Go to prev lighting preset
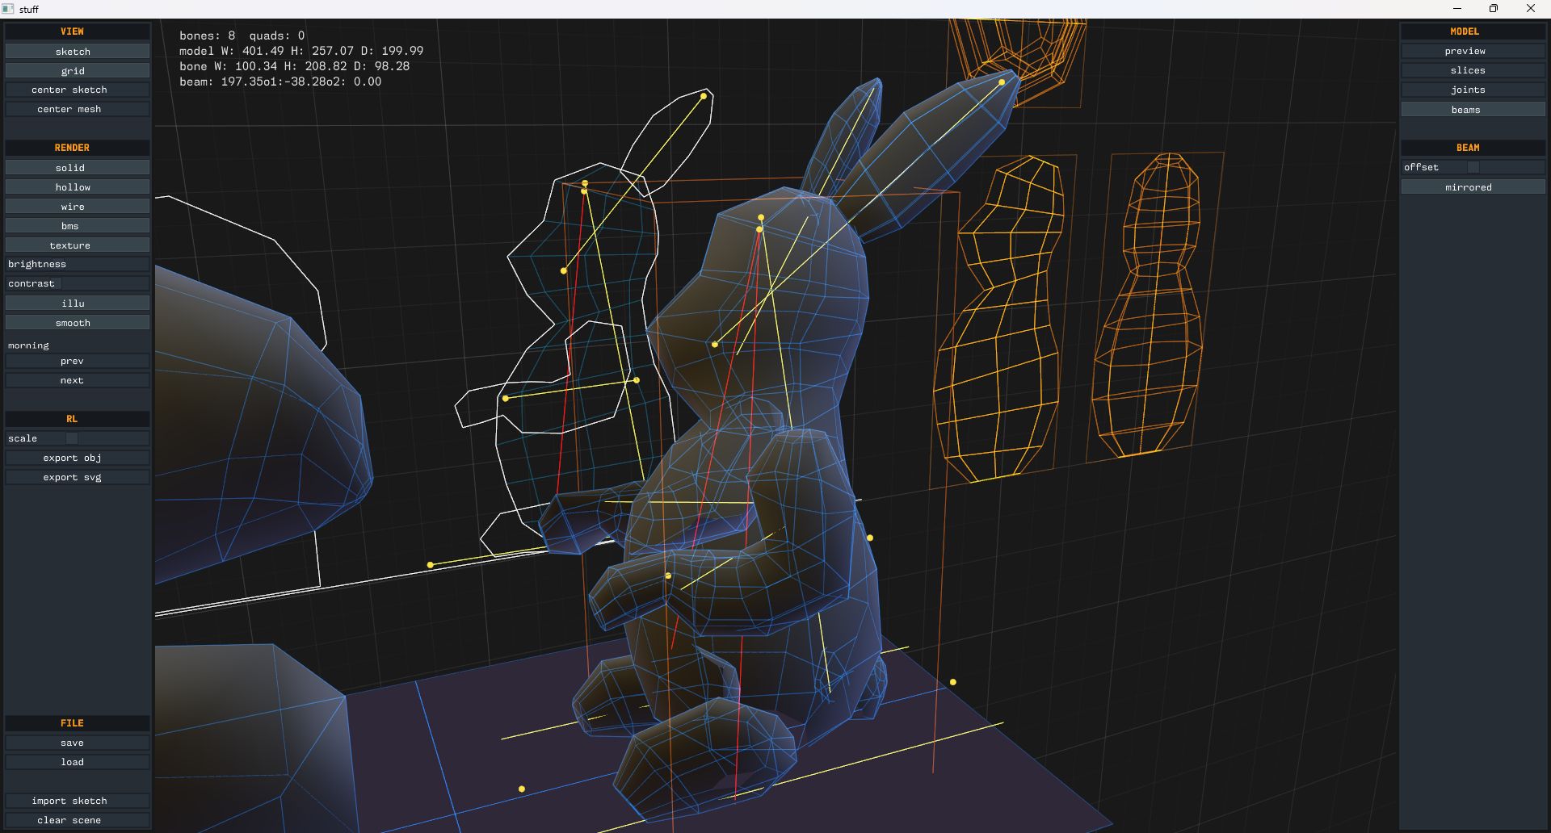Screen dimensions: 1551x833 77,361
